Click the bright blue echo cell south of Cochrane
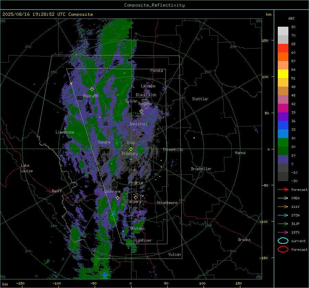 click(114, 213)
